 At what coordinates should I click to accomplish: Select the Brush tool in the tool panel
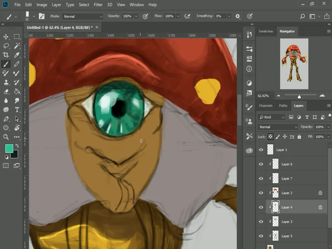coord(6,64)
